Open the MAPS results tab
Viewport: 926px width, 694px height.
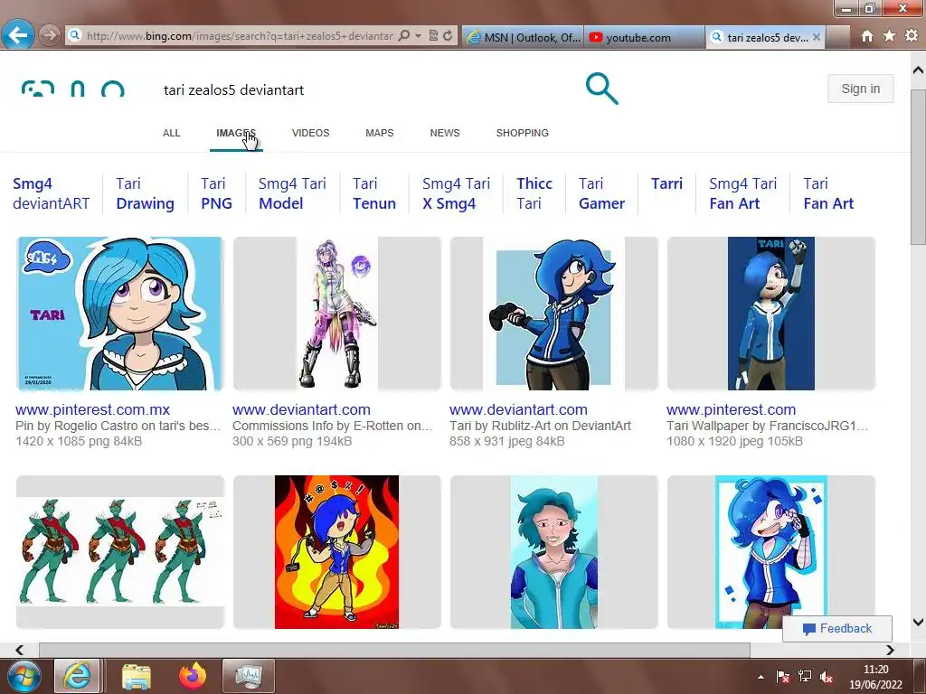(x=380, y=133)
